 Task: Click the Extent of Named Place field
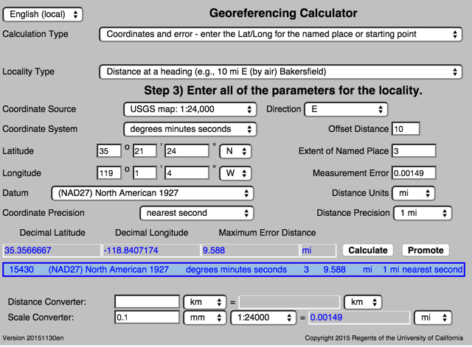(413, 151)
